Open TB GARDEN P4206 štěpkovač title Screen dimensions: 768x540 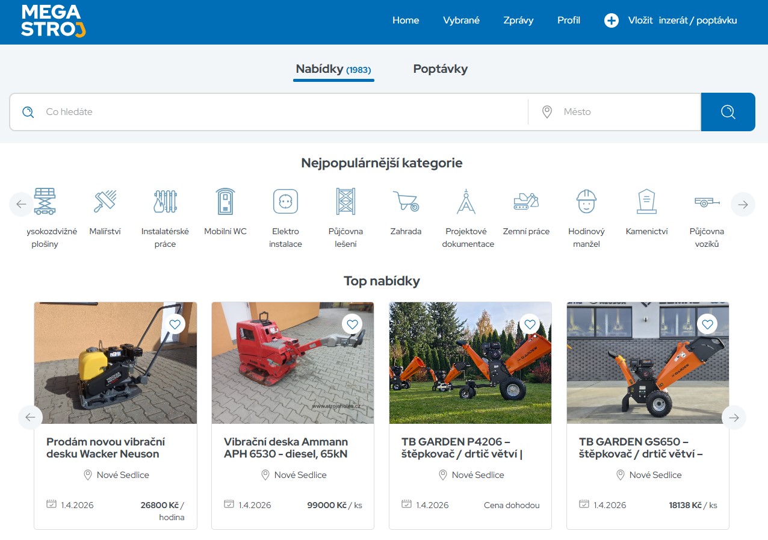(x=462, y=448)
